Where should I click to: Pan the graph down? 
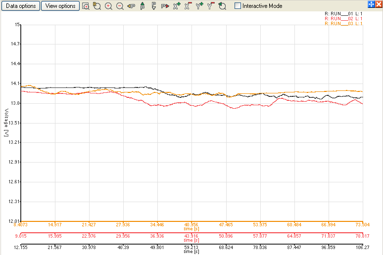tap(153, 6)
